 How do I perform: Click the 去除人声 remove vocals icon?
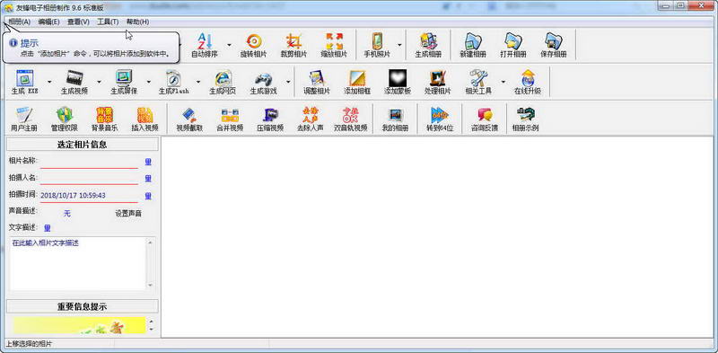(x=310, y=119)
